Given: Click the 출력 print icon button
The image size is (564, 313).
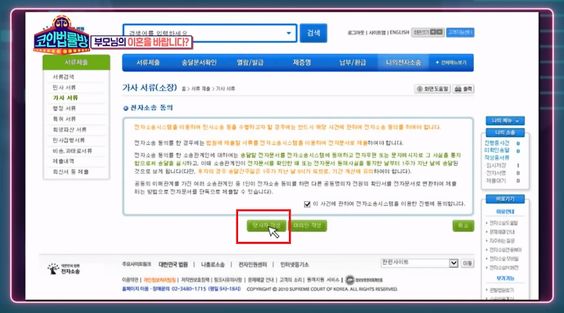Looking at the screenshot, I should tap(463, 88).
